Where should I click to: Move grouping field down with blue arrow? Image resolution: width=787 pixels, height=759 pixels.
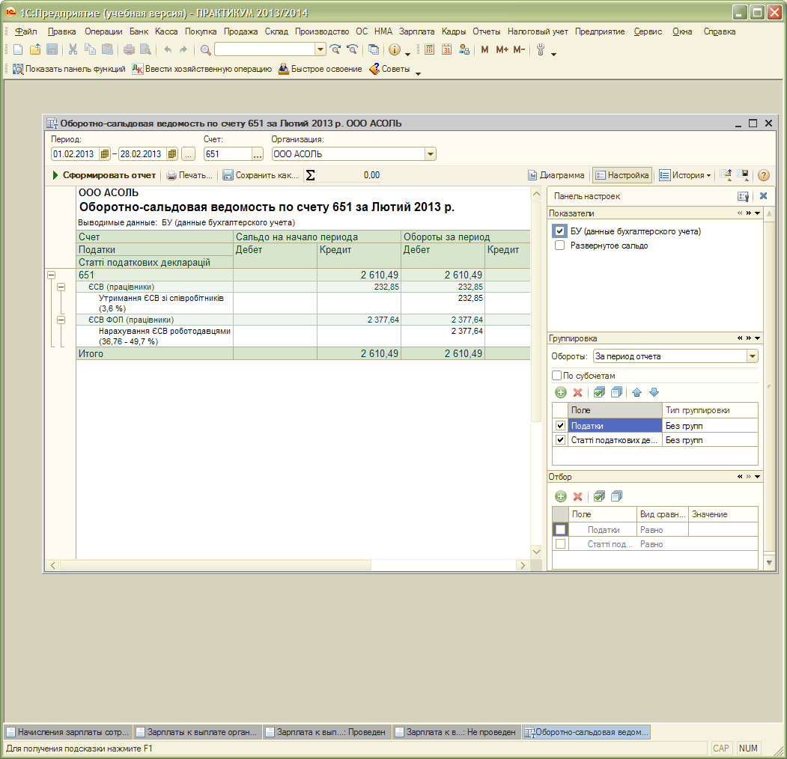pyautogui.click(x=654, y=392)
